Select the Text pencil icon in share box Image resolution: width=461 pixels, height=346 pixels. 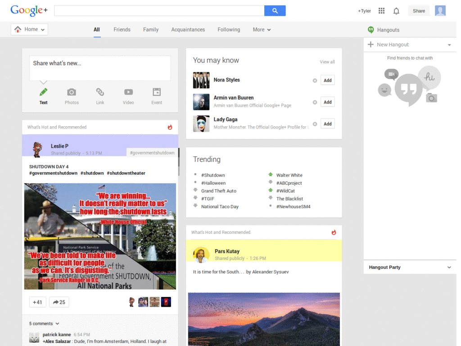coord(43,92)
